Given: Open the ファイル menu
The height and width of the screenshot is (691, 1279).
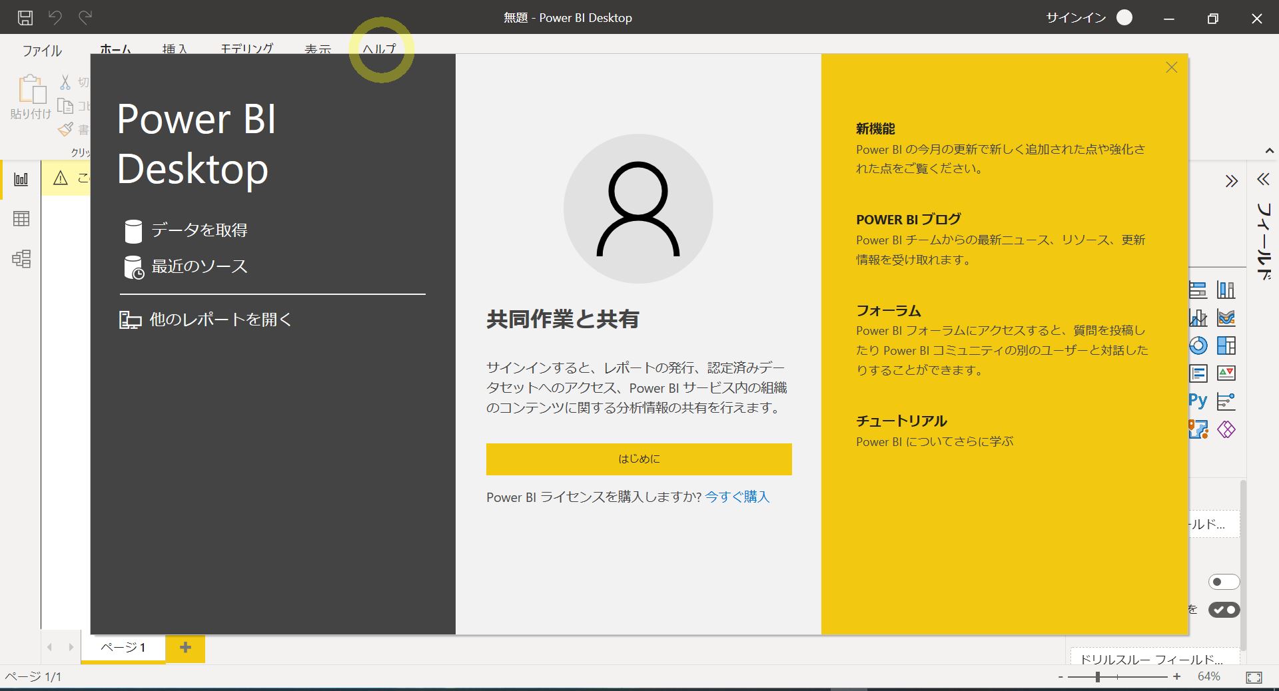Looking at the screenshot, I should pyautogui.click(x=42, y=51).
